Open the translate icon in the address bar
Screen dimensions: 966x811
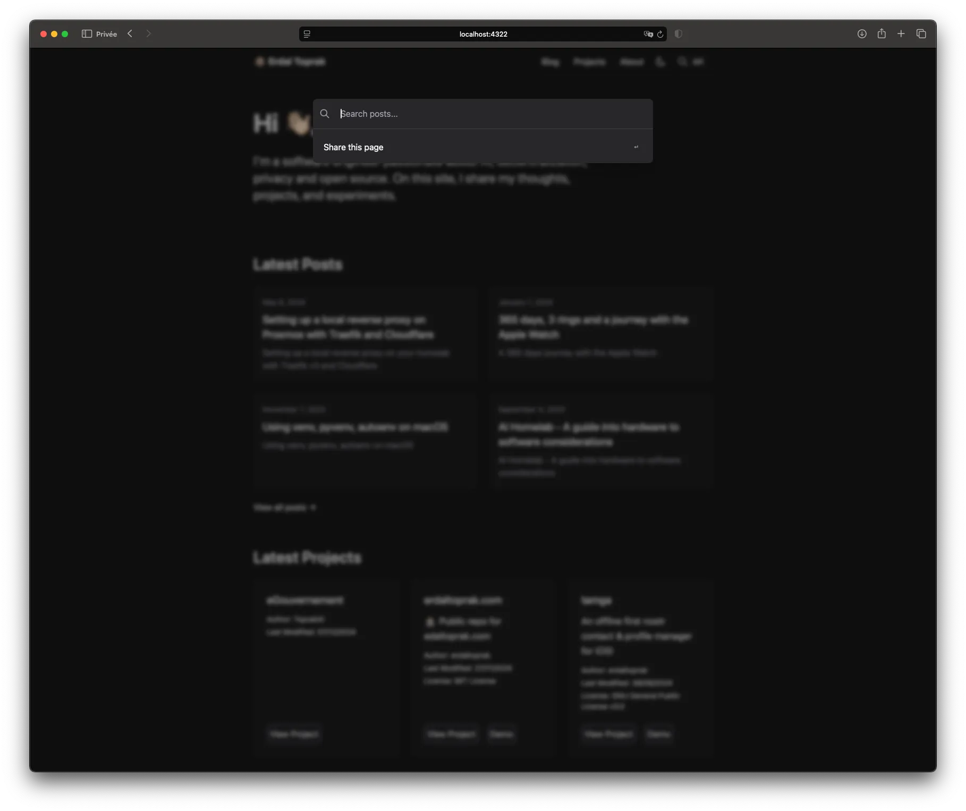(648, 34)
